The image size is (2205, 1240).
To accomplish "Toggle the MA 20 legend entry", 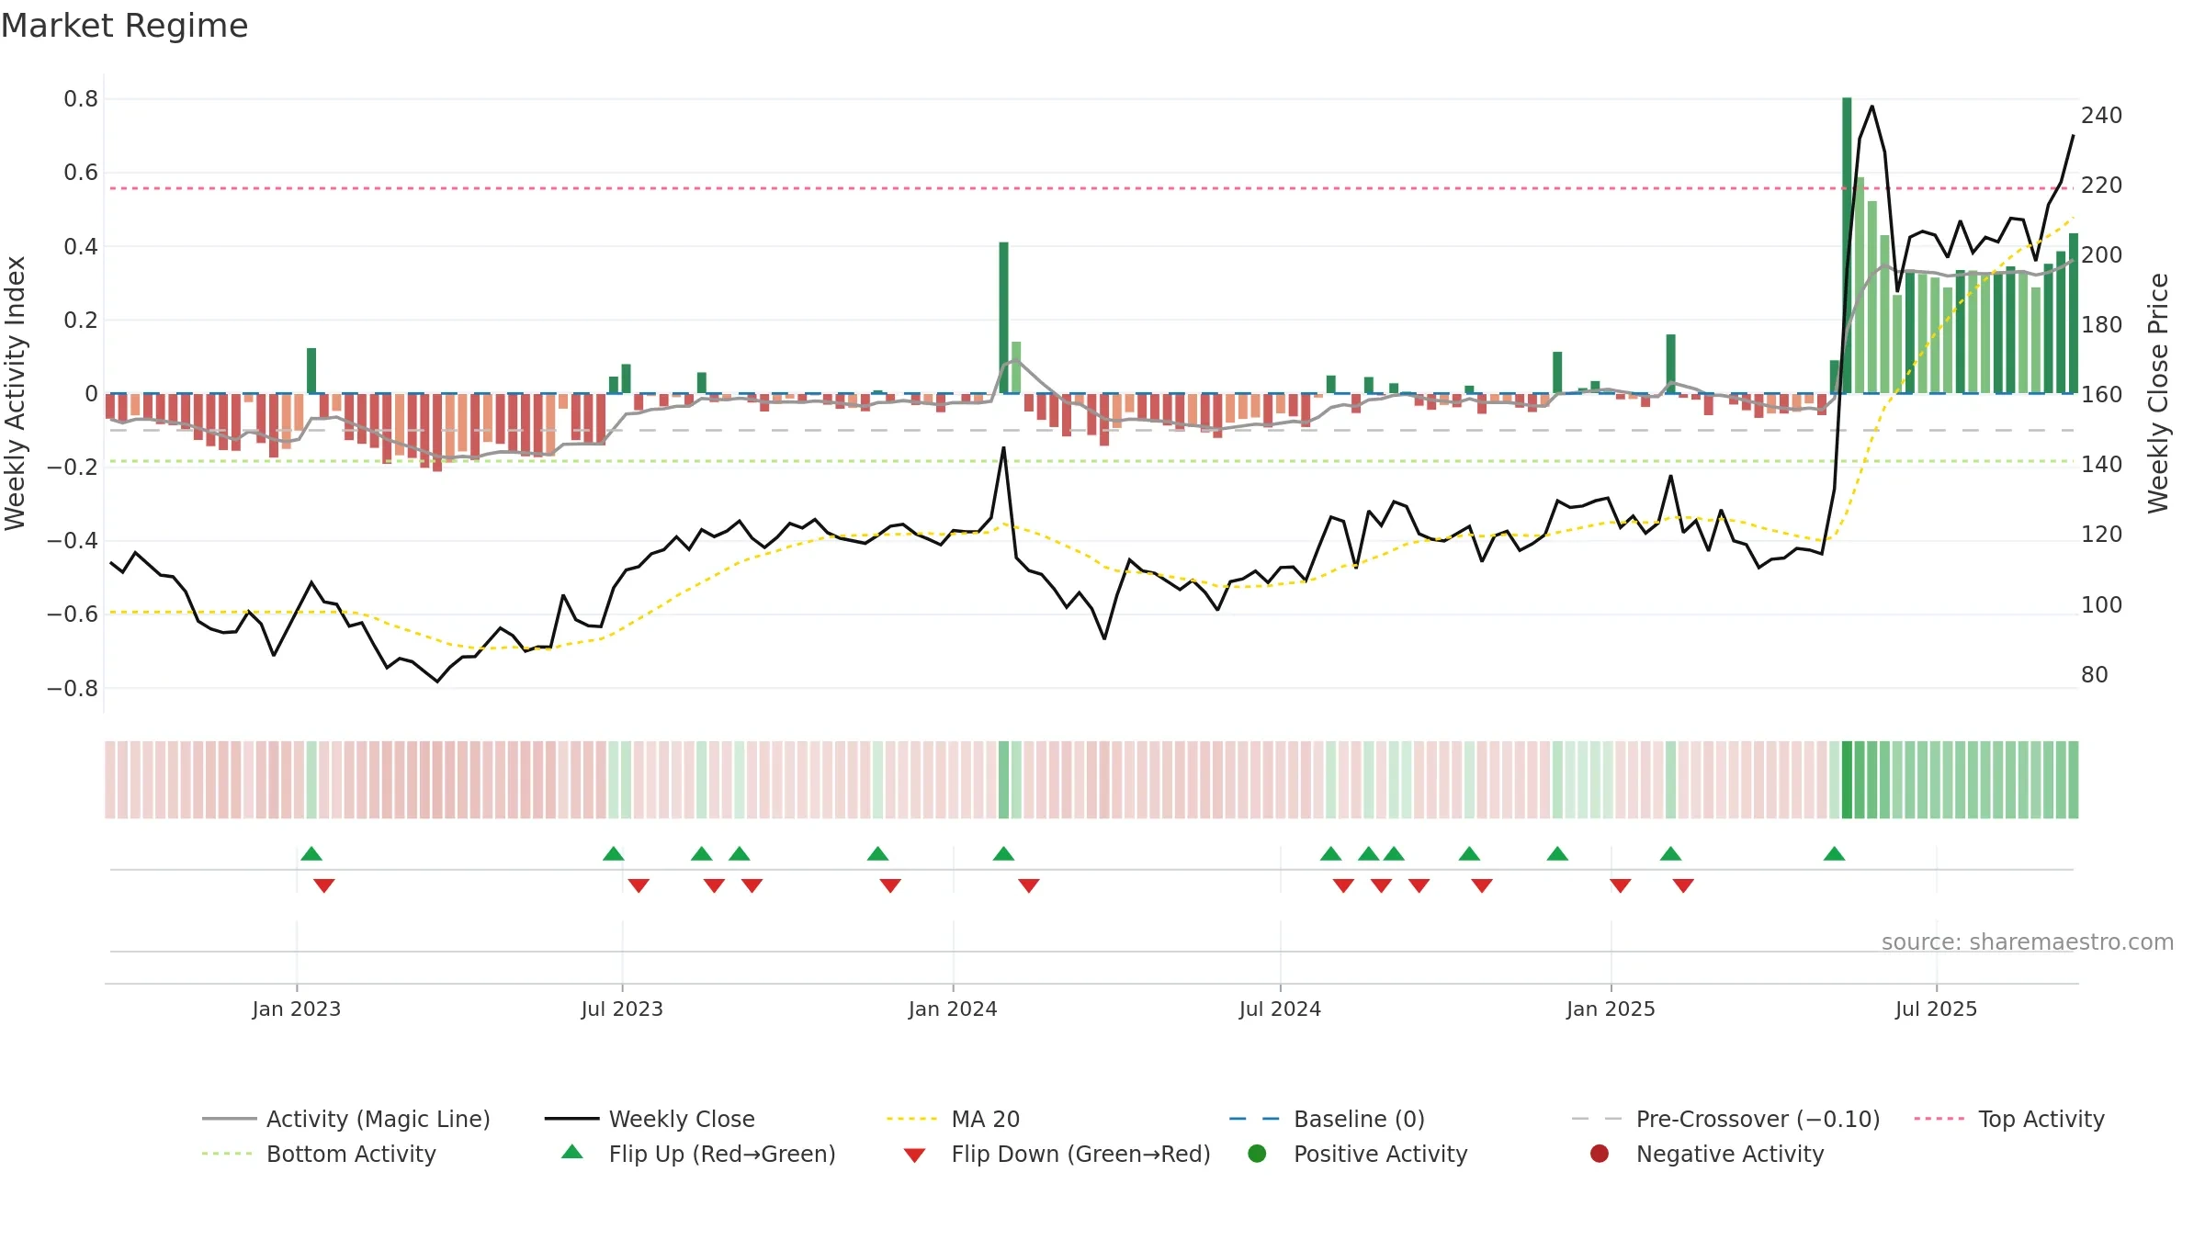I will click(x=953, y=1119).
